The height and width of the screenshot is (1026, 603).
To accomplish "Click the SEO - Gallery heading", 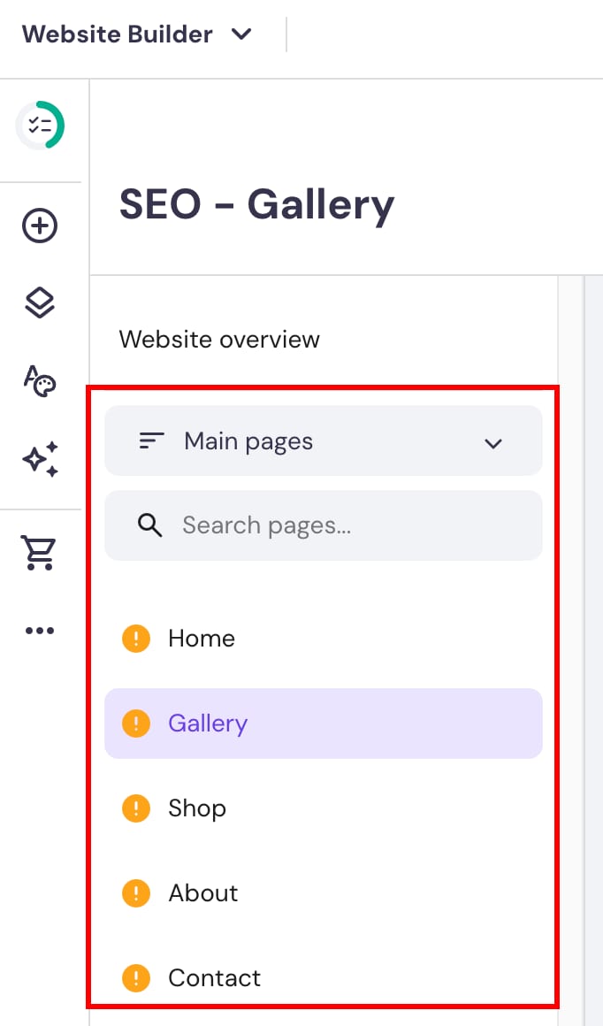I will click(256, 205).
